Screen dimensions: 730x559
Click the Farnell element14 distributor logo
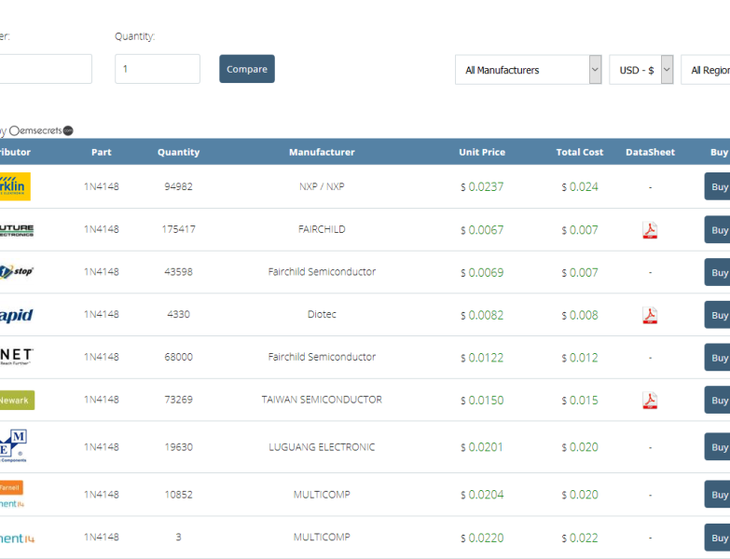click(x=12, y=495)
